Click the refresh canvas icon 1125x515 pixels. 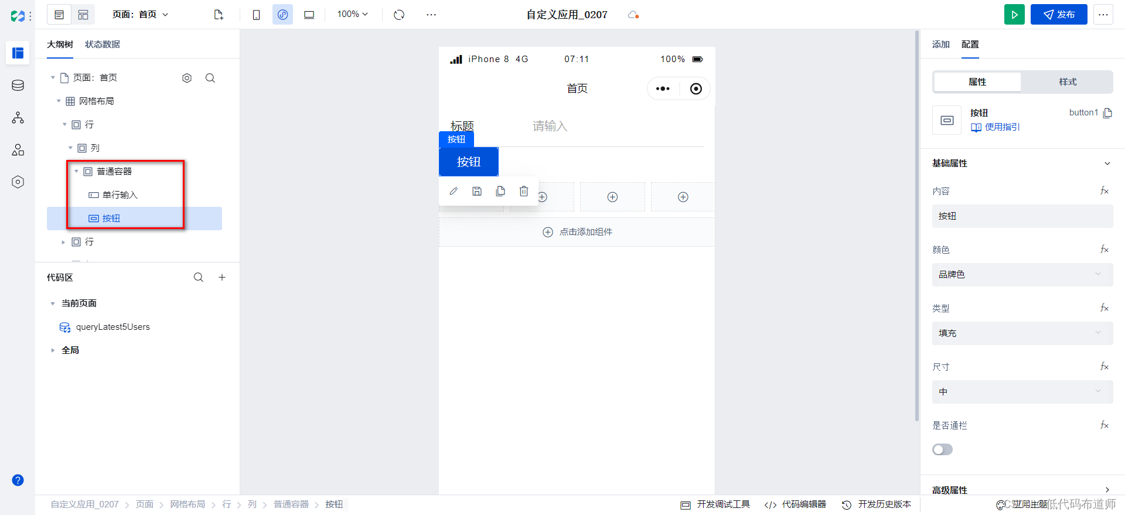(399, 15)
